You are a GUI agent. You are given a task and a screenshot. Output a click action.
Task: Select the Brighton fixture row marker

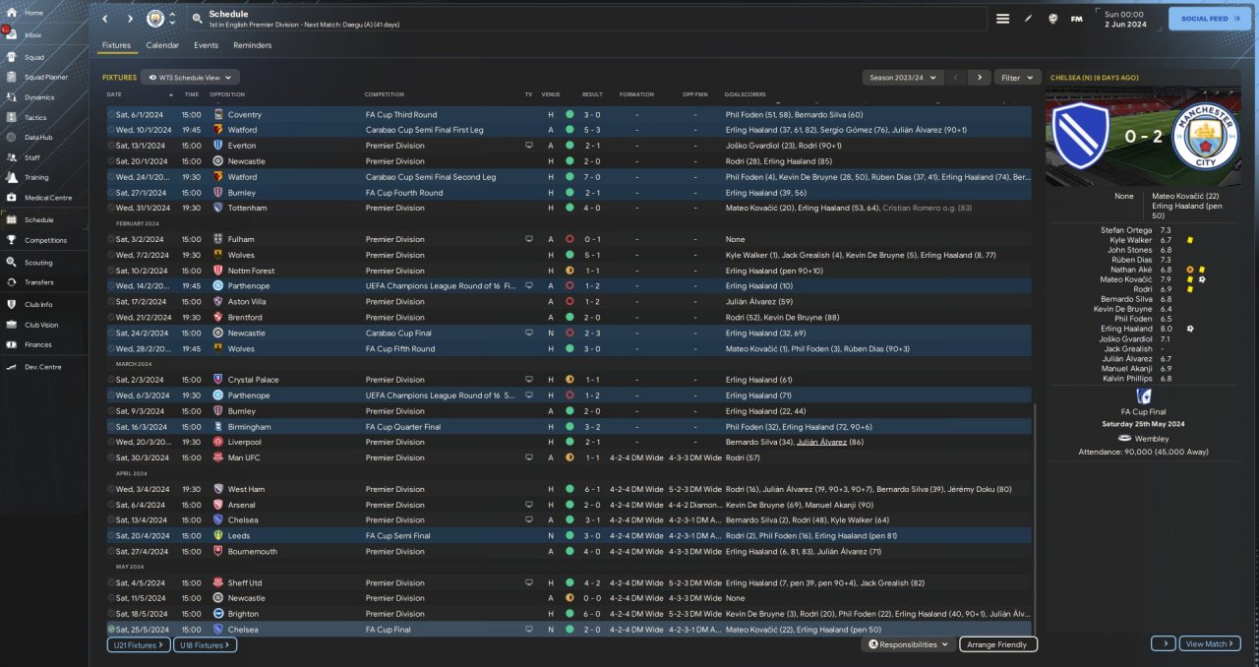pos(111,614)
